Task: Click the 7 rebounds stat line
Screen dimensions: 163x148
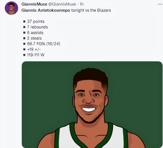Action: [x=37, y=27]
